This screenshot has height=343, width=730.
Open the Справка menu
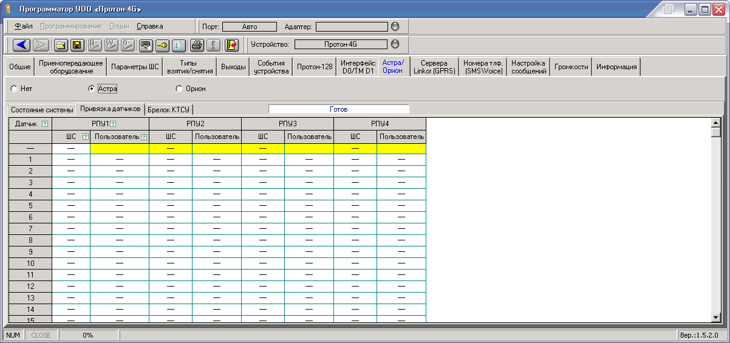[x=149, y=27]
